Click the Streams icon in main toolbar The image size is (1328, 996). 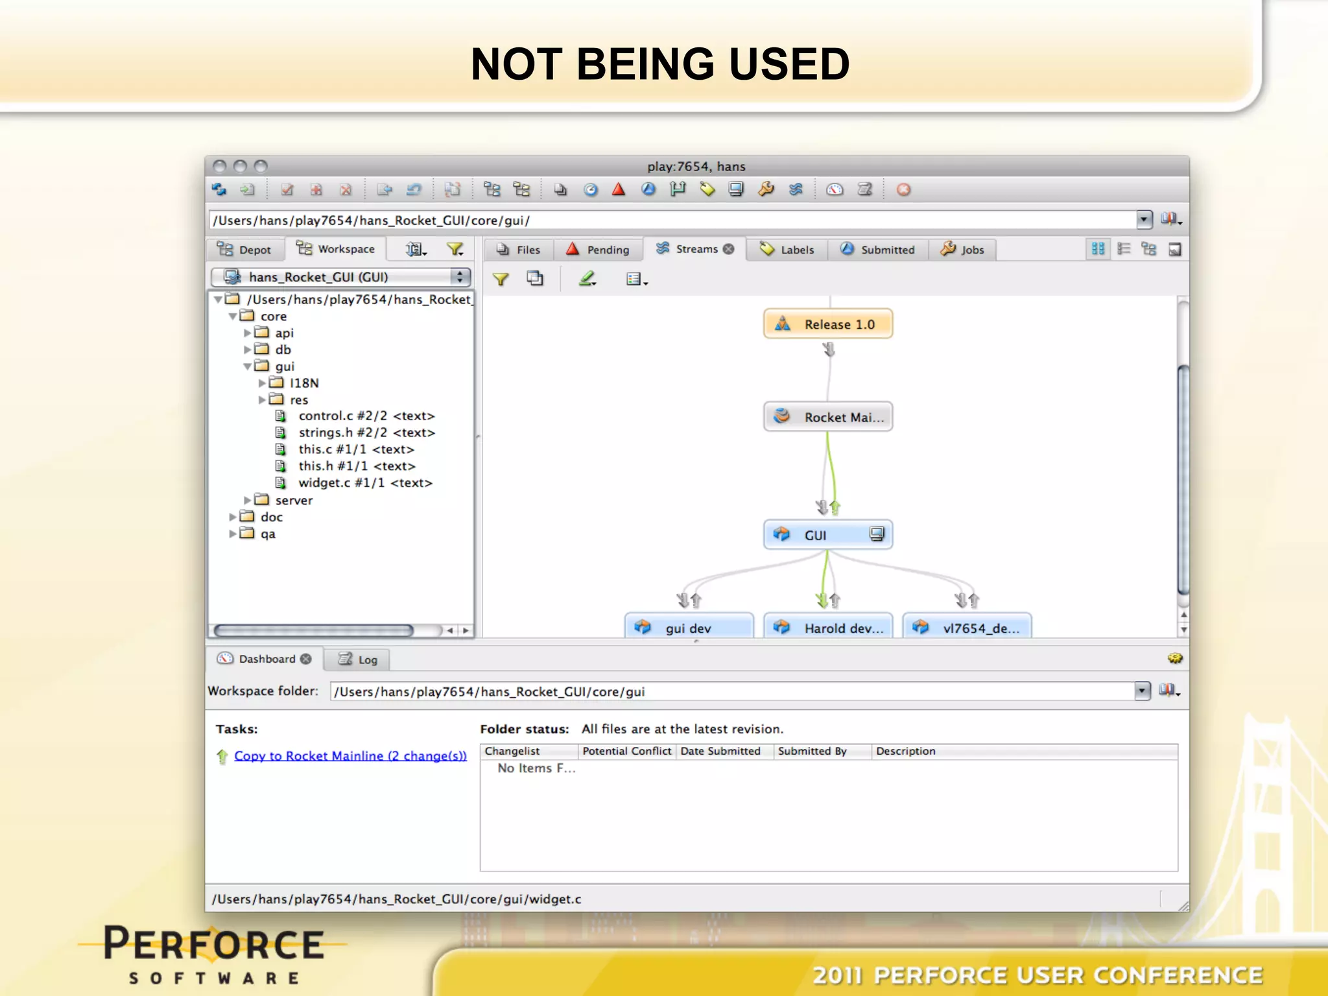click(796, 189)
